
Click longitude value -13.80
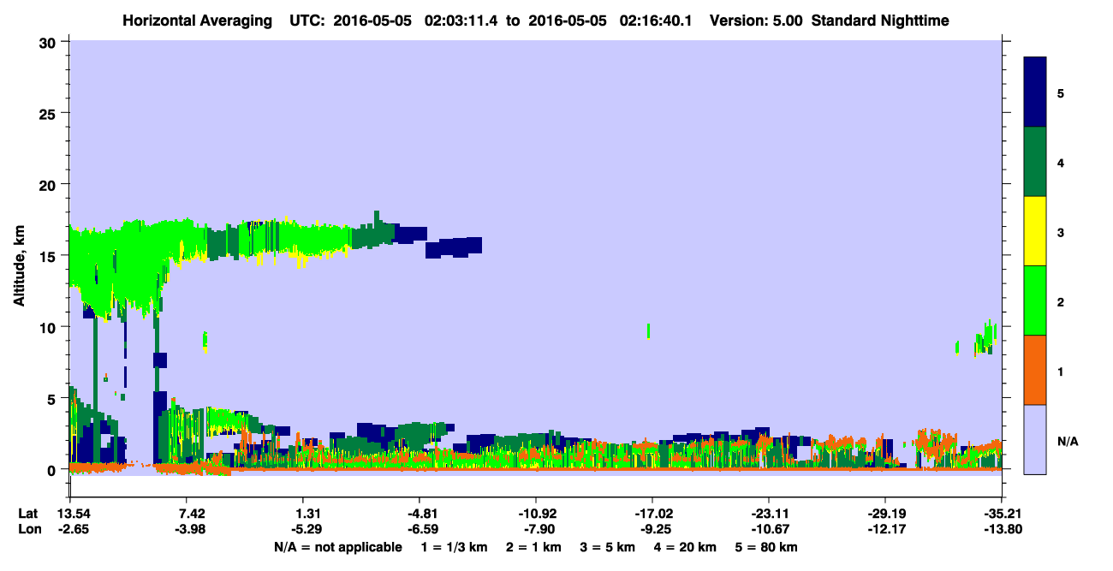[x=1002, y=529]
